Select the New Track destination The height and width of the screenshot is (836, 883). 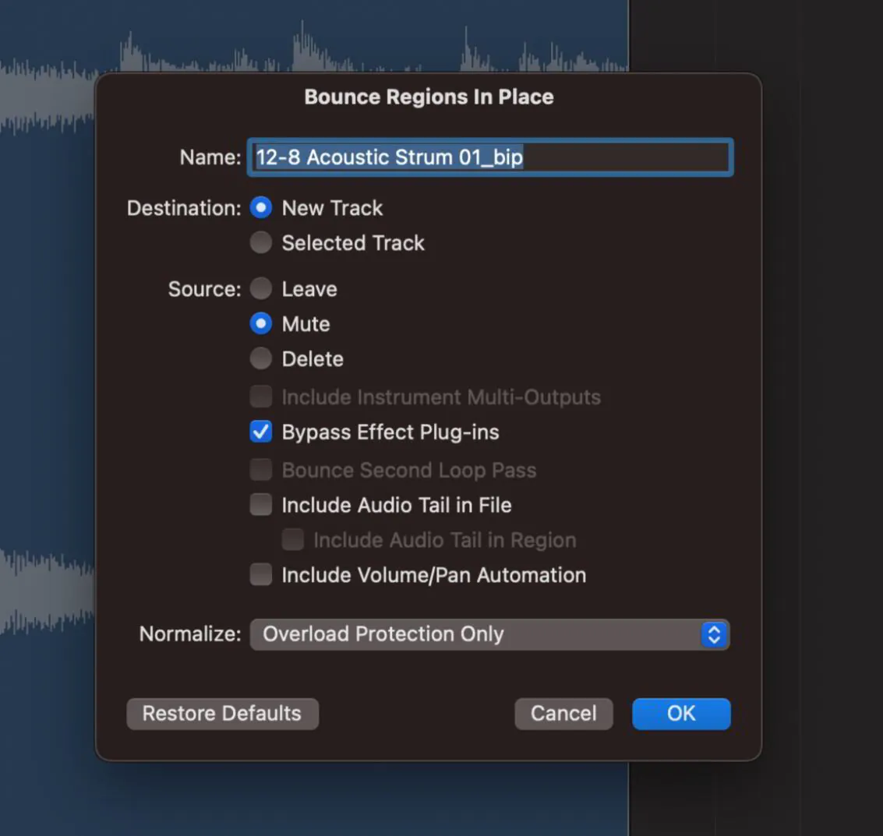261,207
